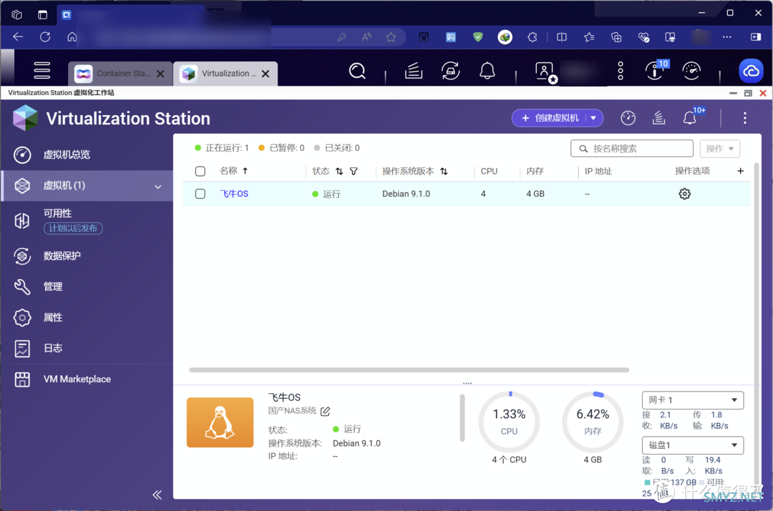Open QTS dashboard gauge icon

coord(691,71)
